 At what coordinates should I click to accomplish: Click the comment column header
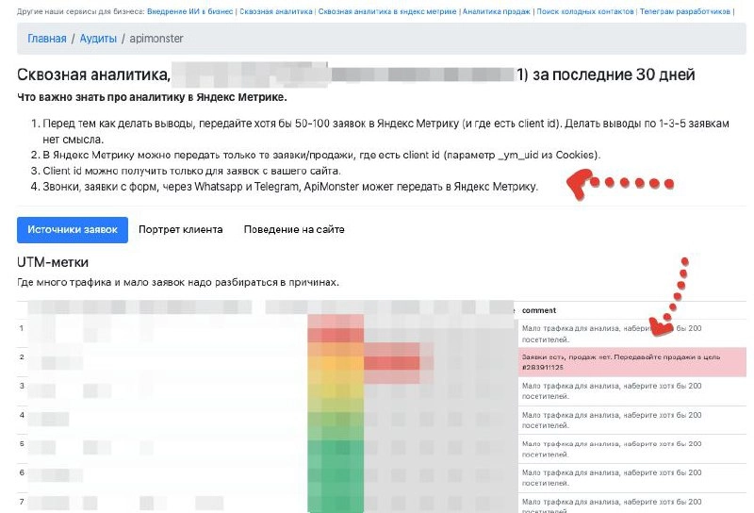point(539,310)
